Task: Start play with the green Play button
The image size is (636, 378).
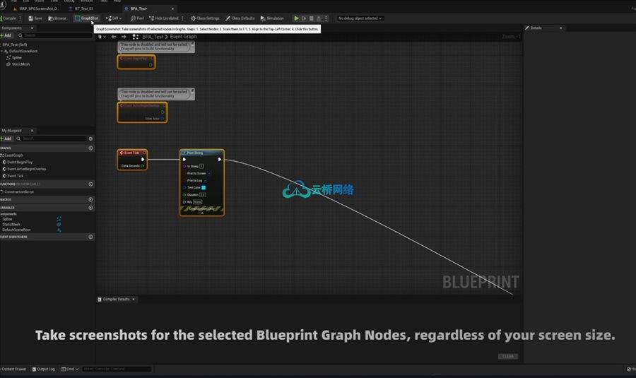Action: (x=297, y=18)
